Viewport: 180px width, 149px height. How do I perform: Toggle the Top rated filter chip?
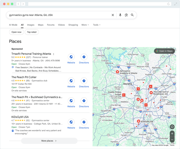32,32
